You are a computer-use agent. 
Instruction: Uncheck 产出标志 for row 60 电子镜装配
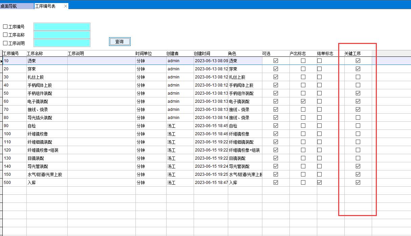point(303,101)
